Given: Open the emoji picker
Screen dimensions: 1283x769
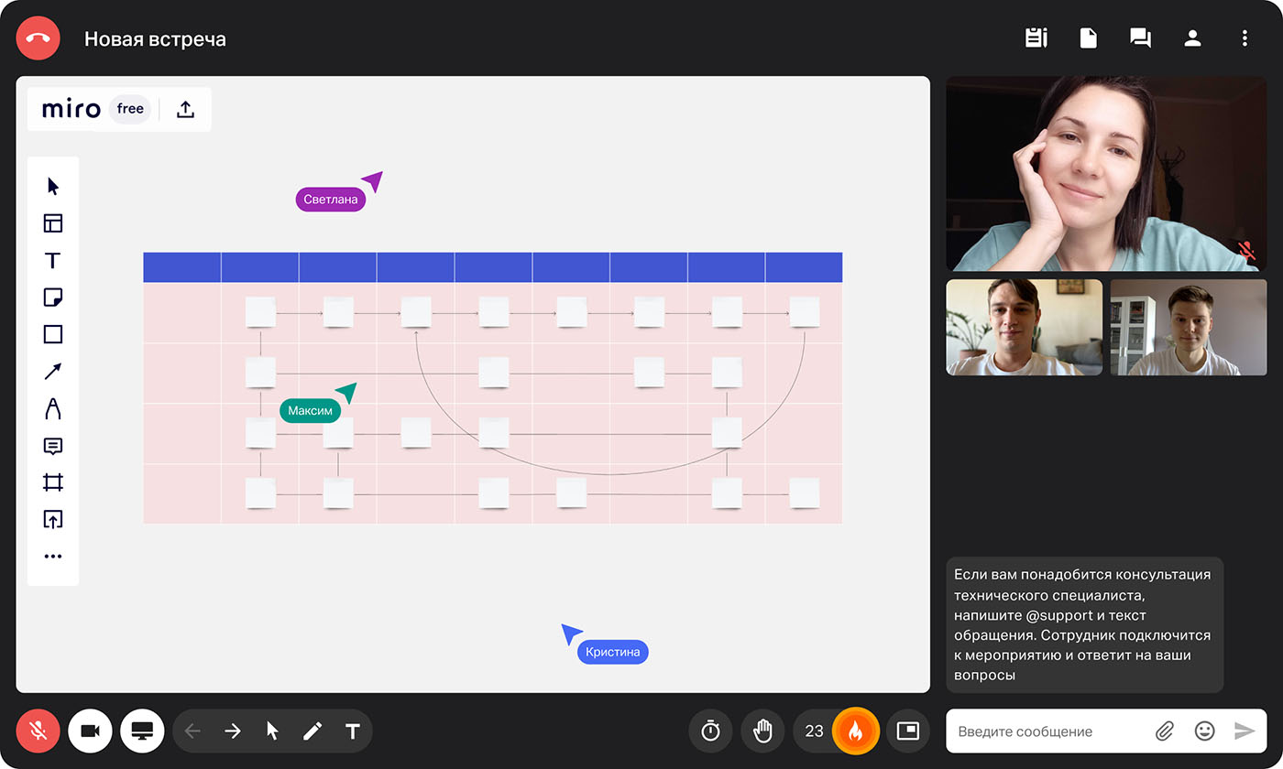Looking at the screenshot, I should click(1205, 731).
